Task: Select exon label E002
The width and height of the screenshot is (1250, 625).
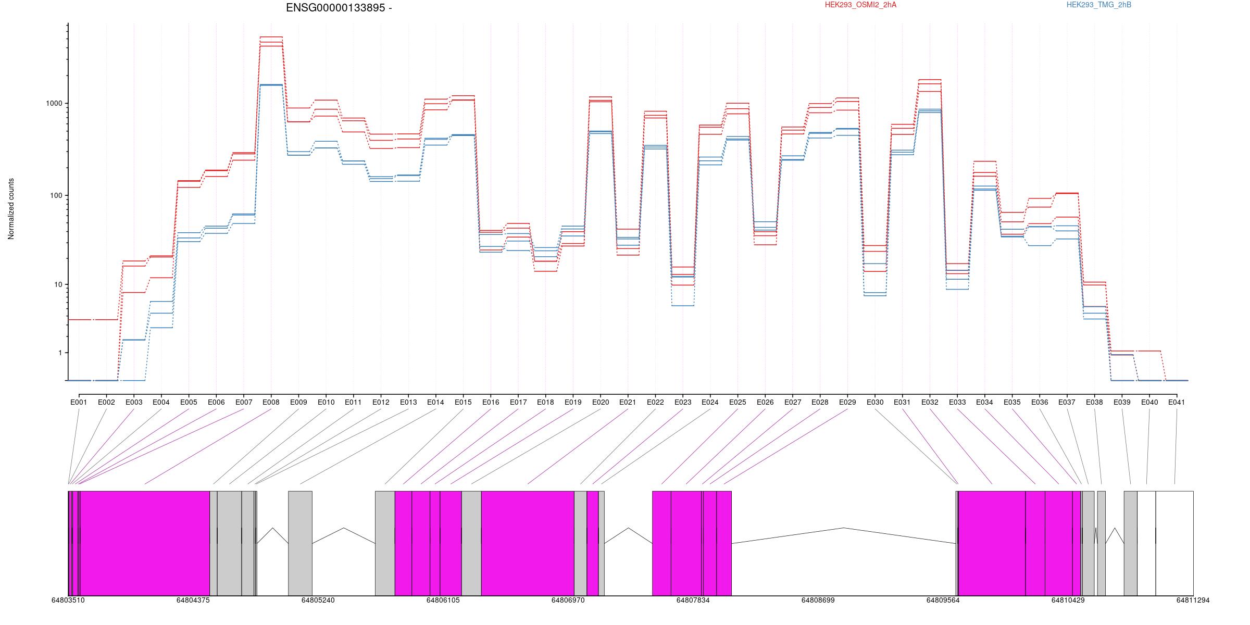Action: pyautogui.click(x=106, y=402)
